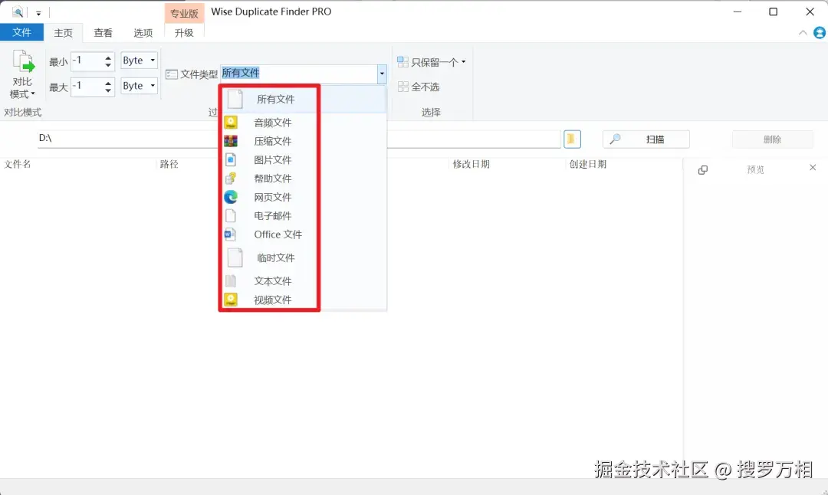Select 临时文件 temporary files option
Screen dimensions: 828x495
[304, 257]
